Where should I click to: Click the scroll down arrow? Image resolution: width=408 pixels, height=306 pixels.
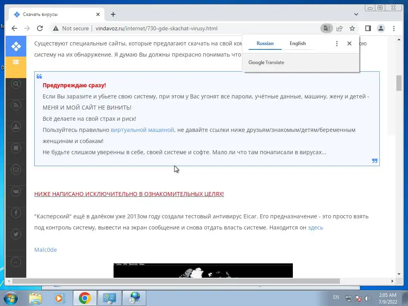399,274
